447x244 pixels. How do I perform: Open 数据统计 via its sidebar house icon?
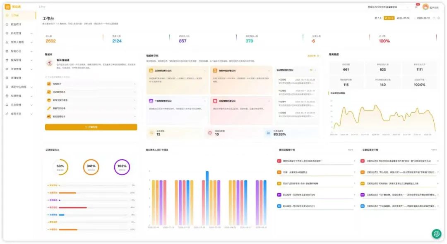7,24
